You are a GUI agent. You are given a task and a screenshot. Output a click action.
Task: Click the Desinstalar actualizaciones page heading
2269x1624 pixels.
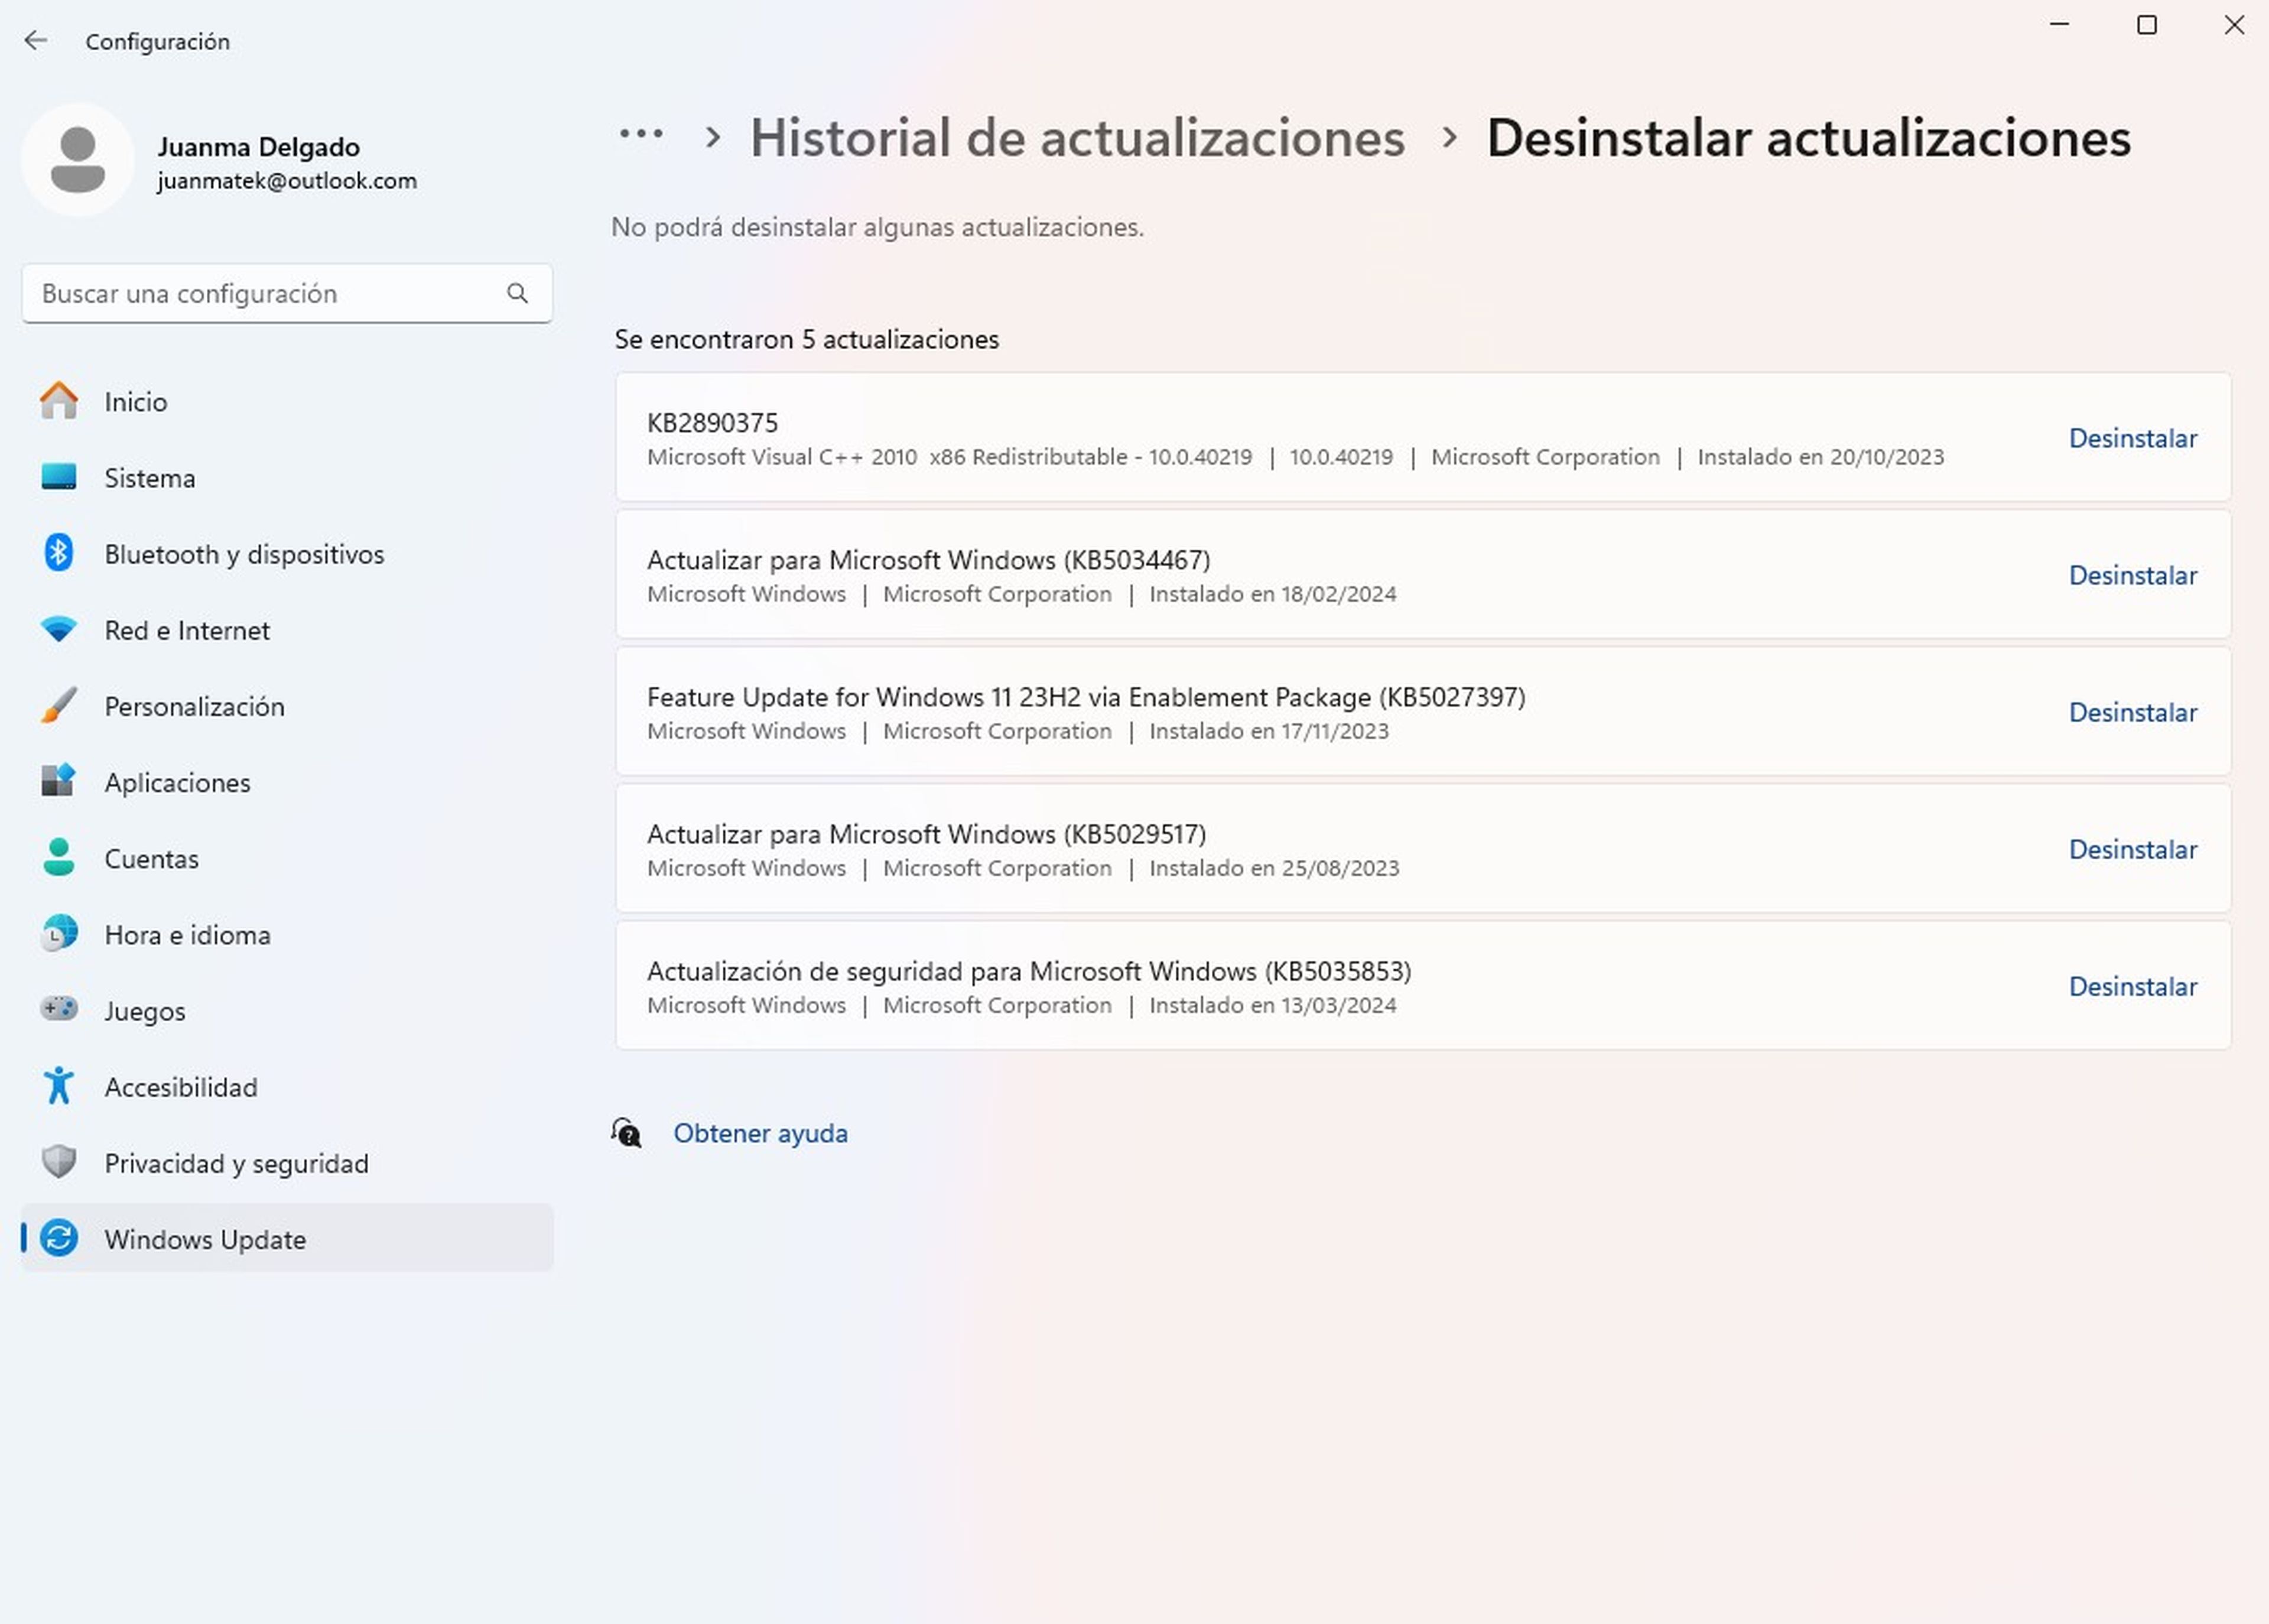[x=1808, y=137]
